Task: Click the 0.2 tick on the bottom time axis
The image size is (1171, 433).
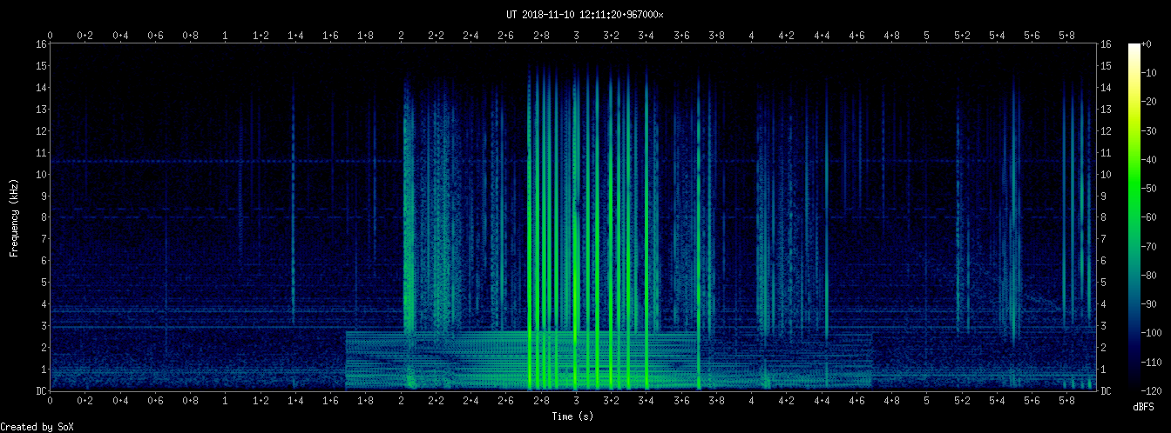Action: 85,402
